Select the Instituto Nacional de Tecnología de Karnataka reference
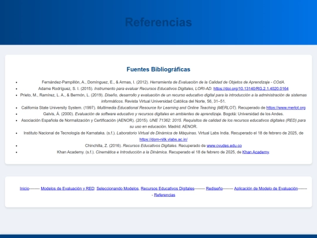 pos(163,136)
